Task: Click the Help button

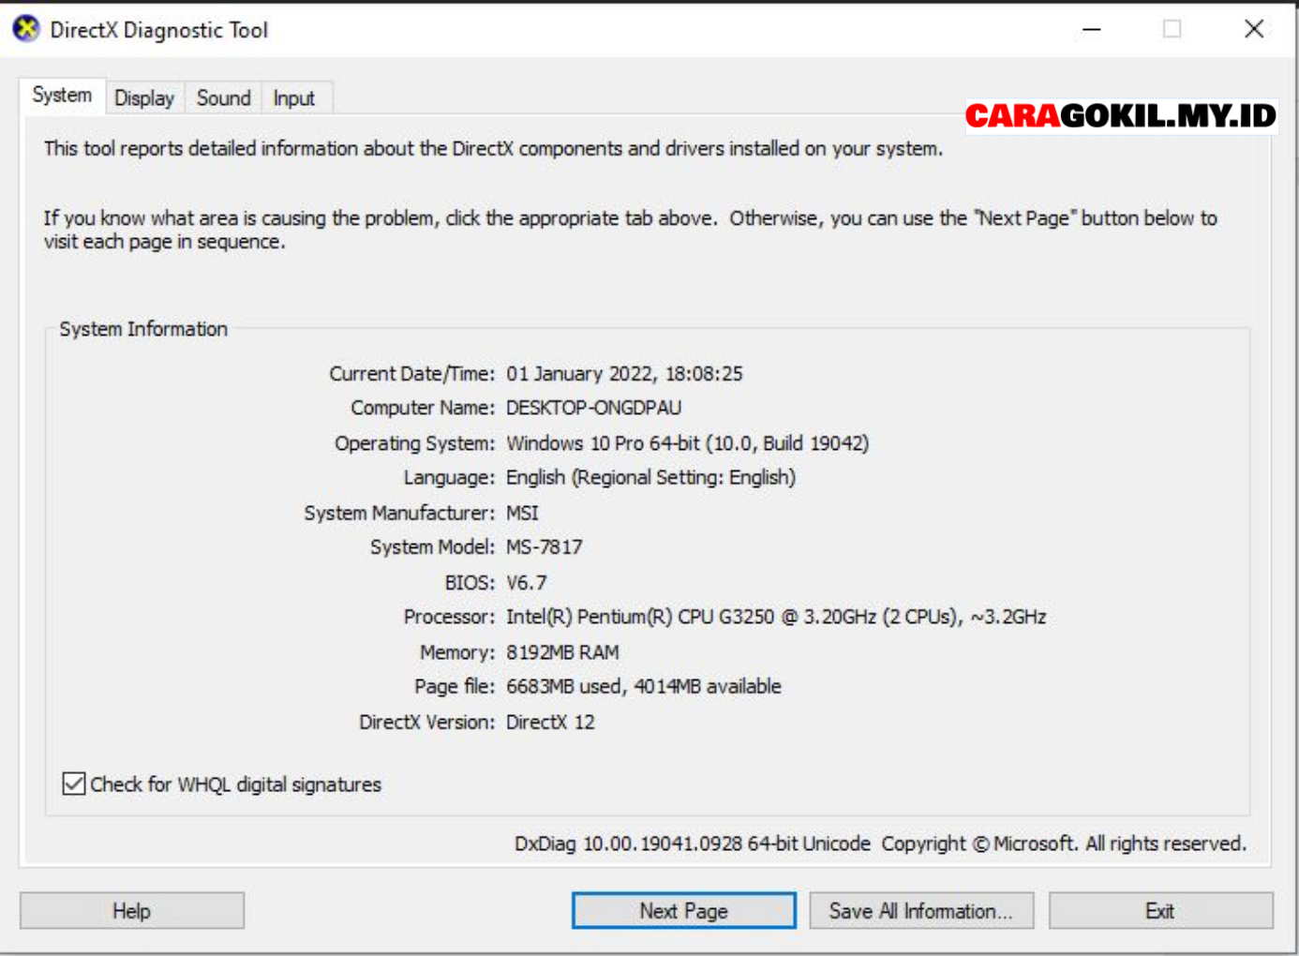Action: tap(132, 911)
